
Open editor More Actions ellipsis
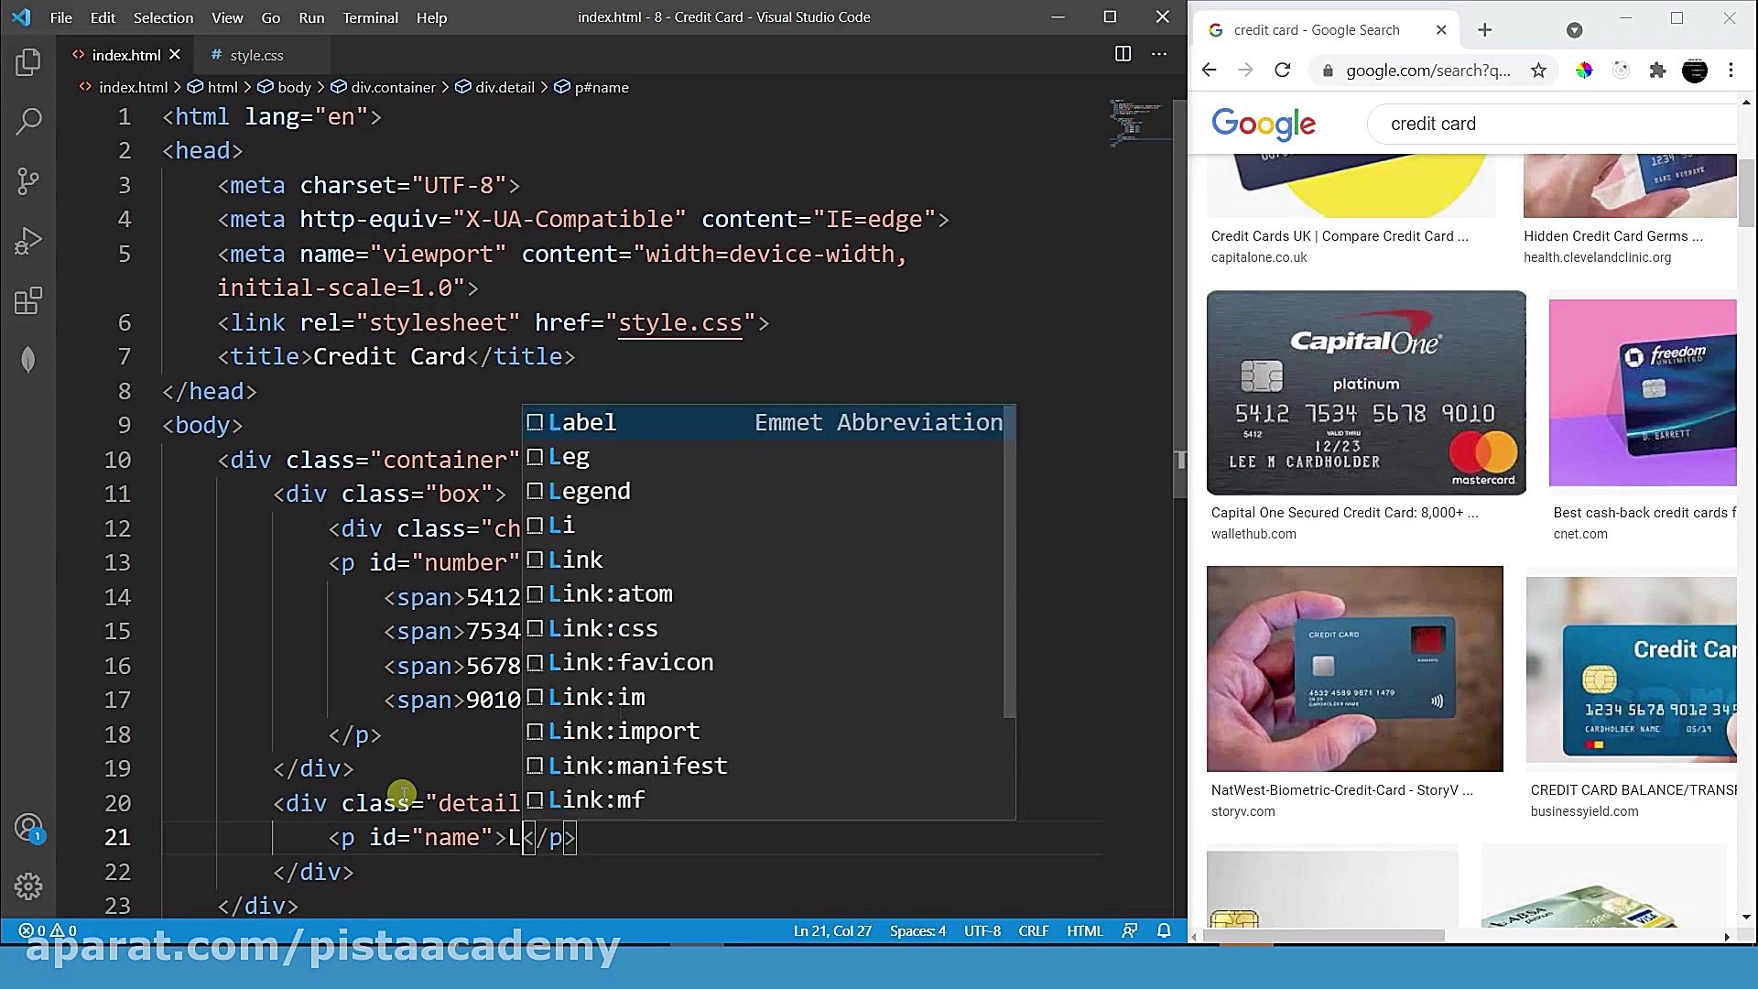(1159, 54)
